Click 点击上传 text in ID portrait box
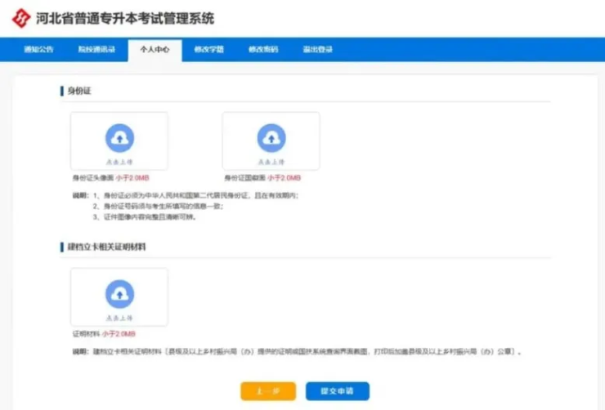Screen dimensions: 605x410 [119, 161]
